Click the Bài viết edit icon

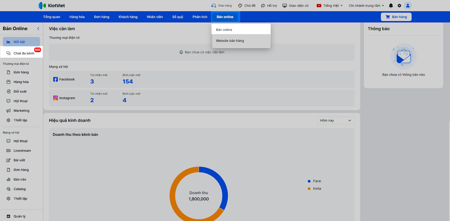coord(8,160)
